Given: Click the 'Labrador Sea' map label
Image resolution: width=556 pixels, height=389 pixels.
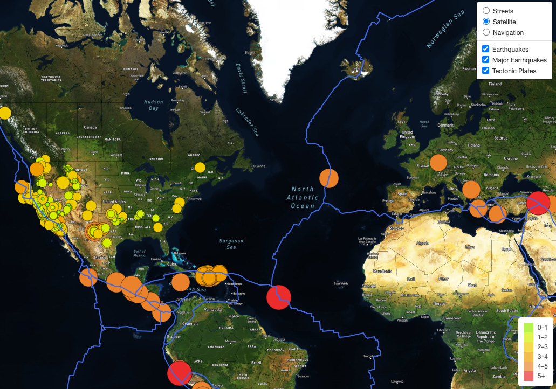Looking at the screenshot, I should click(247, 122).
